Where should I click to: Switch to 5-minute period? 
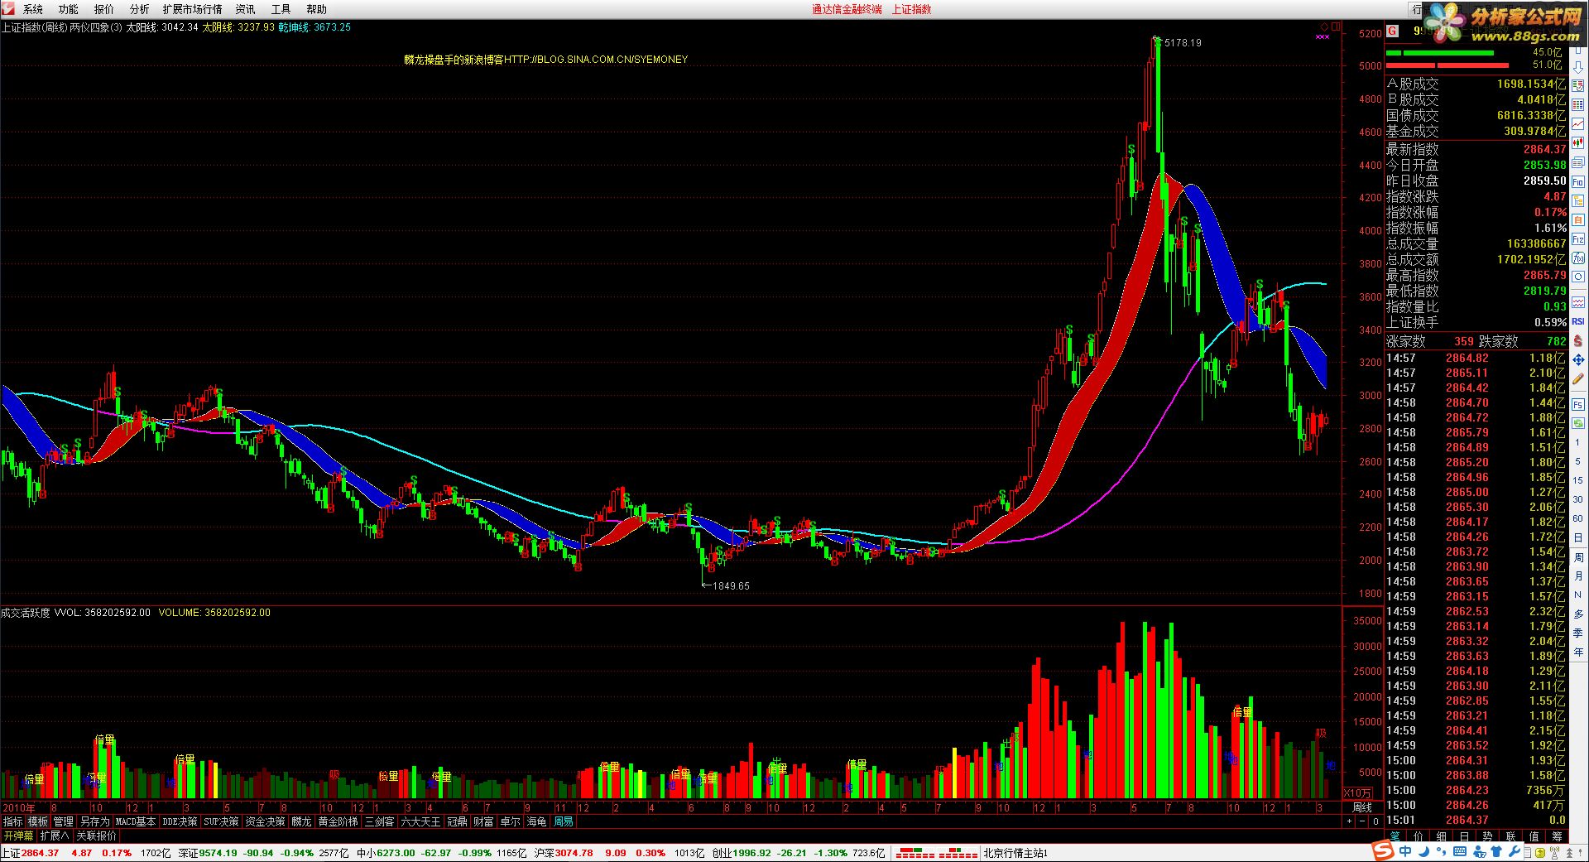tap(1578, 461)
